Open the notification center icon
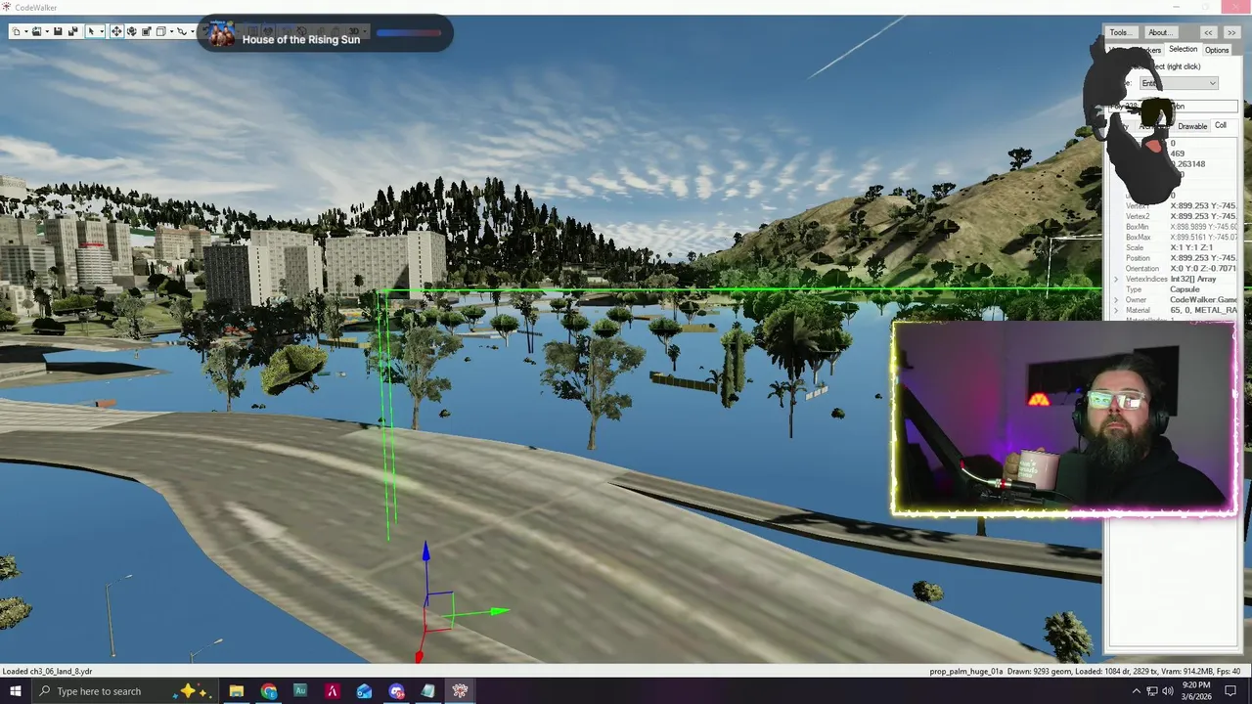This screenshot has height=704, width=1252. click(x=1231, y=691)
